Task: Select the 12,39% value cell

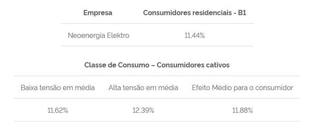Action: (x=143, y=111)
